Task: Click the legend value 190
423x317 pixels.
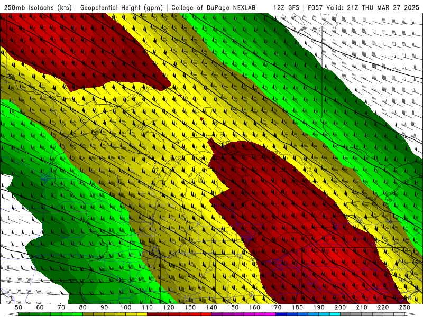Action: point(319,307)
